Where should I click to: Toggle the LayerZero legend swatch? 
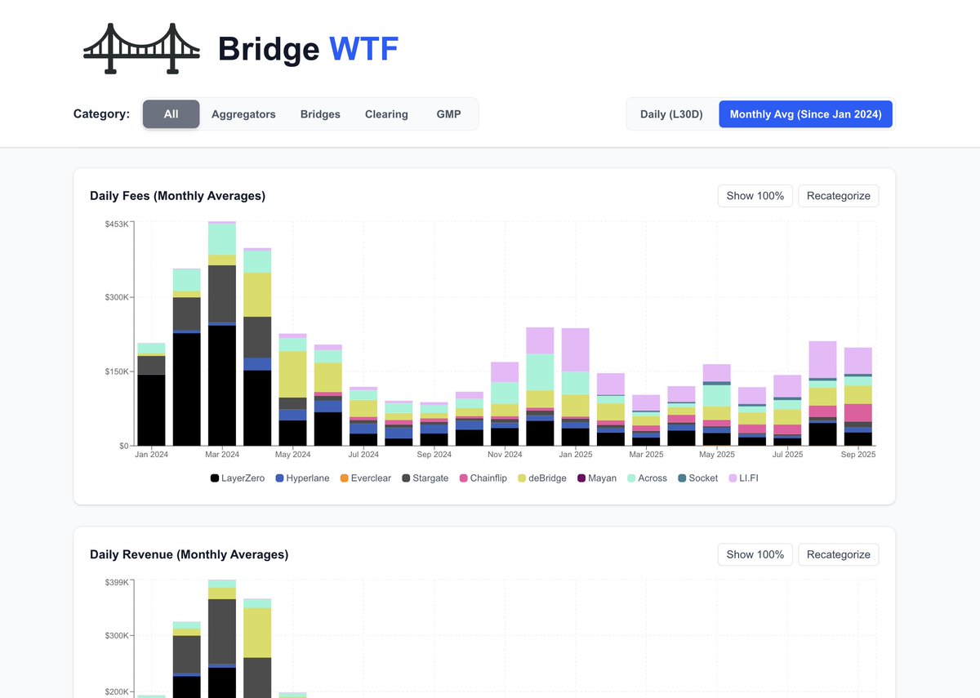[x=215, y=478]
